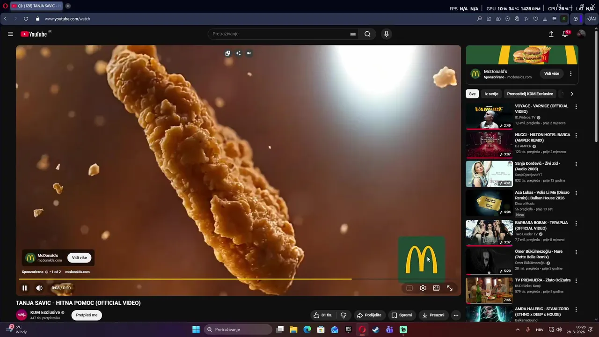Screen dimensions: 599x337
Task: Open options for Ömer Bükülmezoğlu - Nure
Action: click(x=576, y=252)
